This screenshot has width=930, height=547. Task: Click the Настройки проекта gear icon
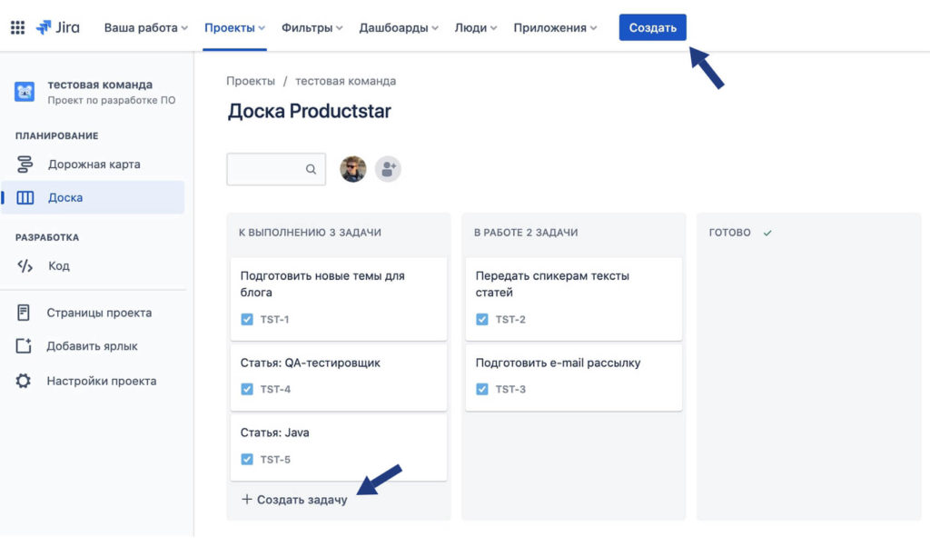23,381
